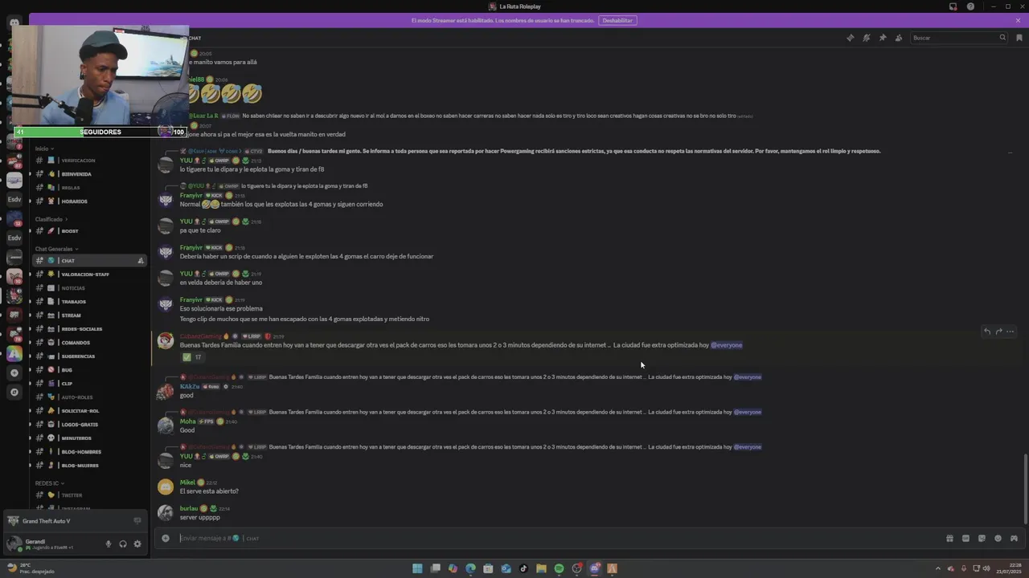
Task: Open the CLIP channel
Action: pos(88,384)
